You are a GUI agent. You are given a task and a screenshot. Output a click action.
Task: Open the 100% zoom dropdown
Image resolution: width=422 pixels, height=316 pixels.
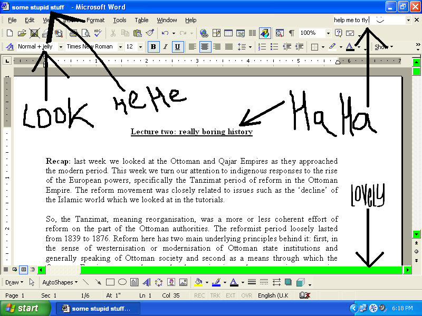click(x=328, y=33)
